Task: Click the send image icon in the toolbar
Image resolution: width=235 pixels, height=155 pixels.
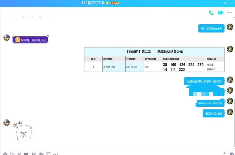Action: [41, 154]
